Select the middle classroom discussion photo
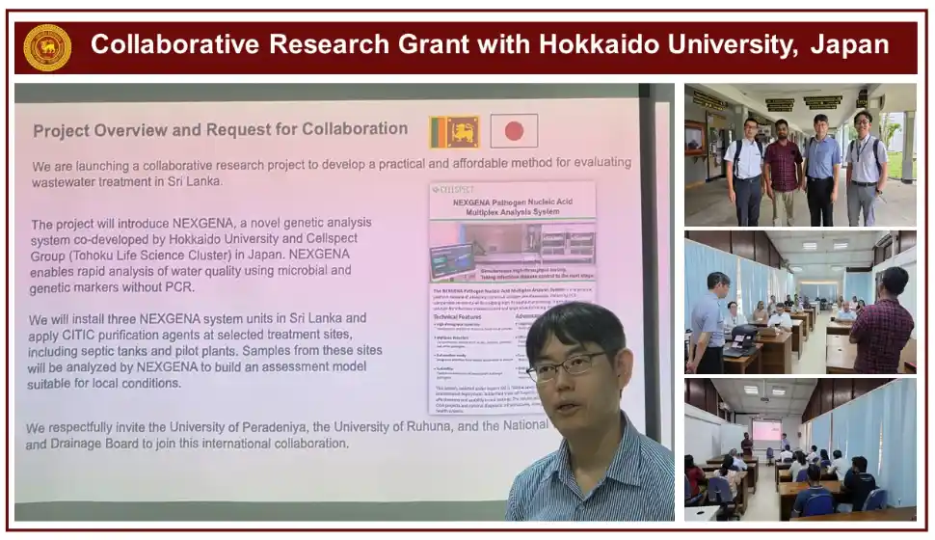Screen dimensions: 935x540 coord(800,302)
